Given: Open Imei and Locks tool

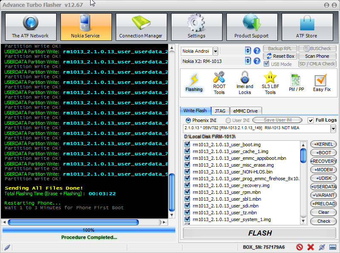Looking at the screenshot, I should tap(245, 83).
